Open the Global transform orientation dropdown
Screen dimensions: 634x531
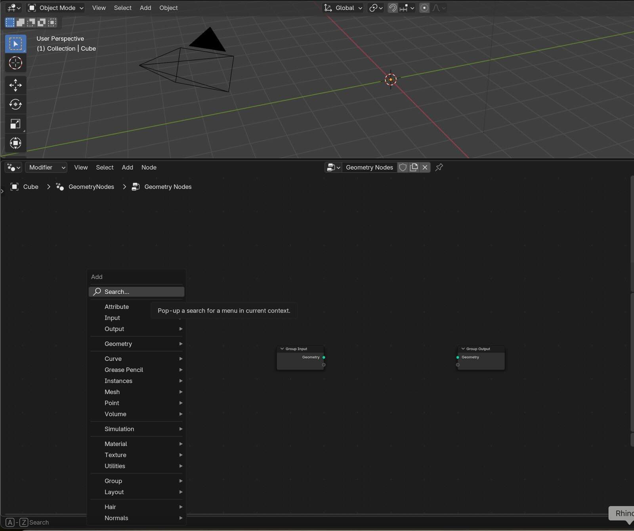pyautogui.click(x=344, y=8)
